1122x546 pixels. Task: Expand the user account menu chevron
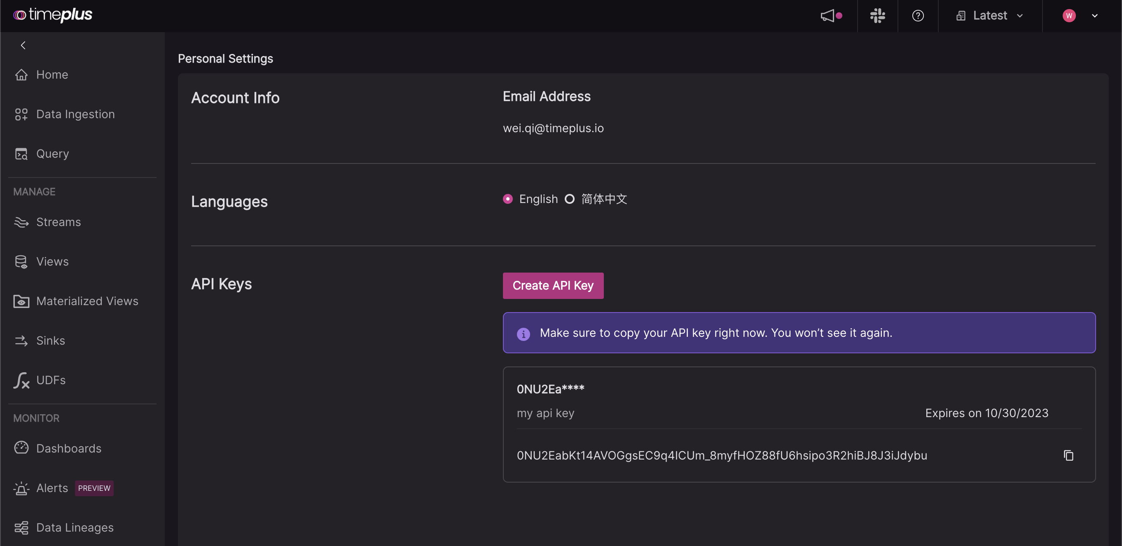(x=1094, y=16)
